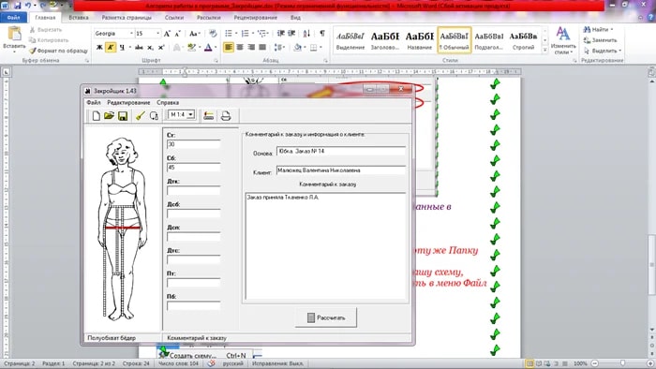This screenshot has width=656, height=369.
Task: Click the broom clear icon in Закройщик toolbar
Action: [x=141, y=116]
